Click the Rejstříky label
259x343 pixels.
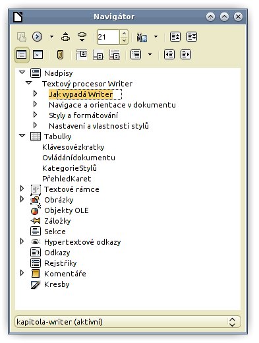(61, 263)
